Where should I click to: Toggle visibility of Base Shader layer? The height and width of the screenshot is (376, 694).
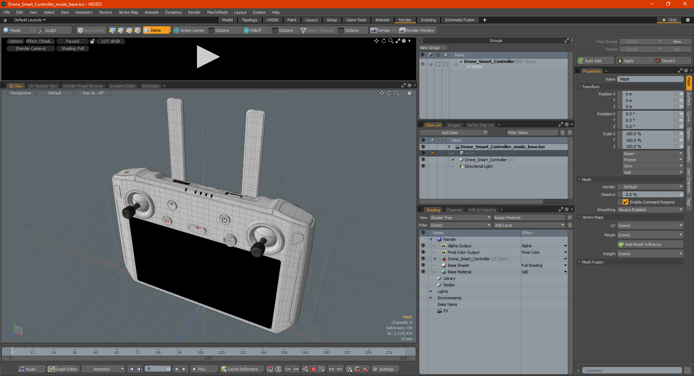pyautogui.click(x=423, y=265)
